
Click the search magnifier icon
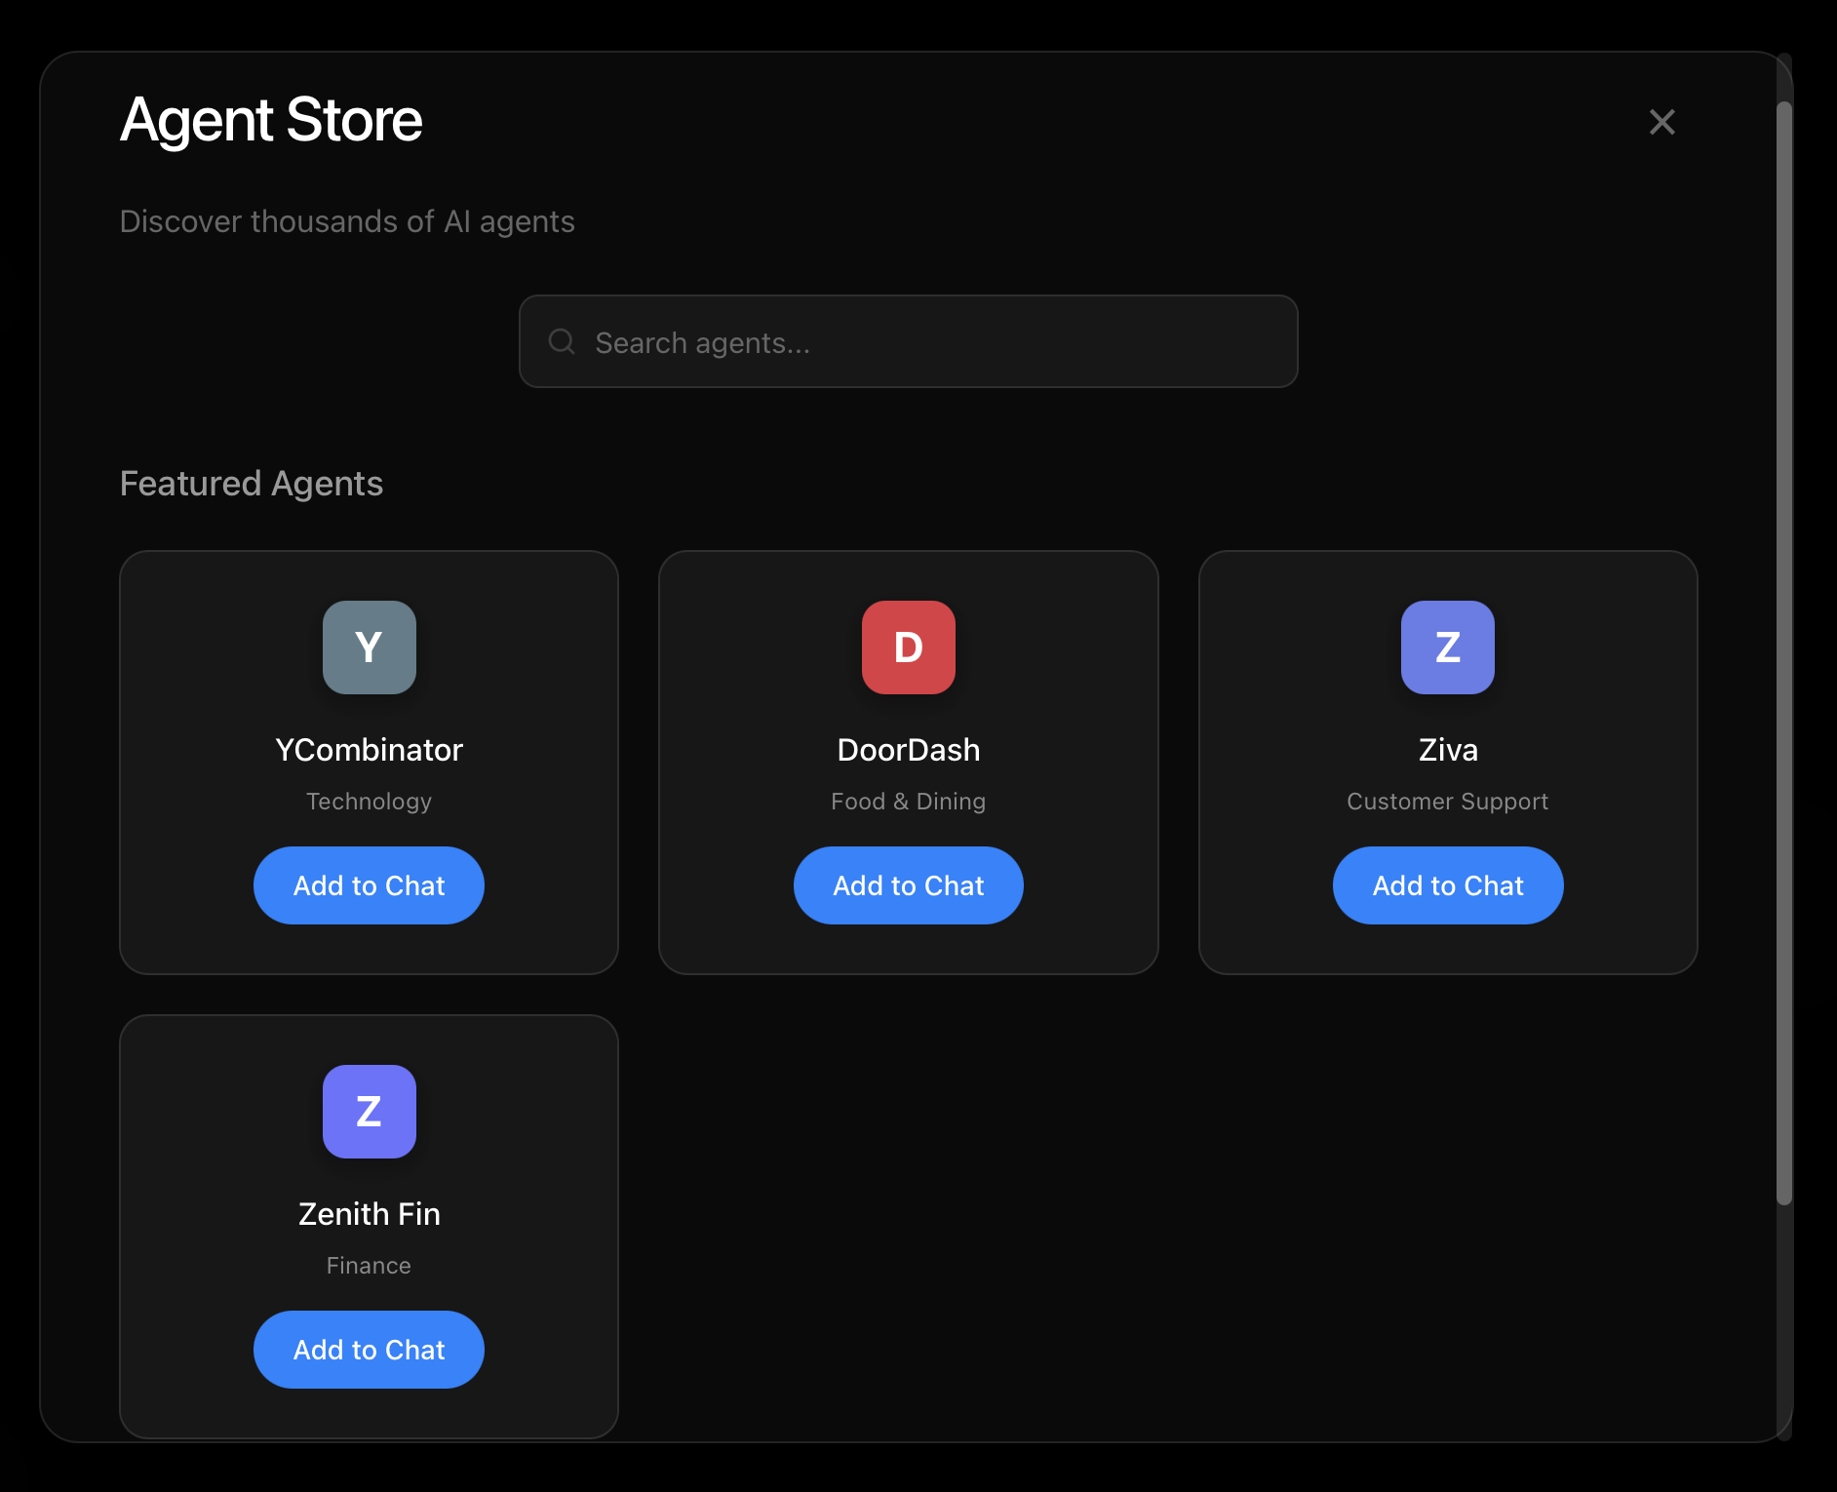(562, 341)
